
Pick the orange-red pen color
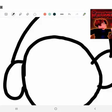pos(45,14)
